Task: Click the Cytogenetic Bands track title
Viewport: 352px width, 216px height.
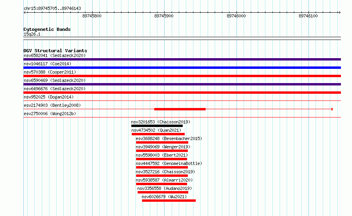Action: 47,29
